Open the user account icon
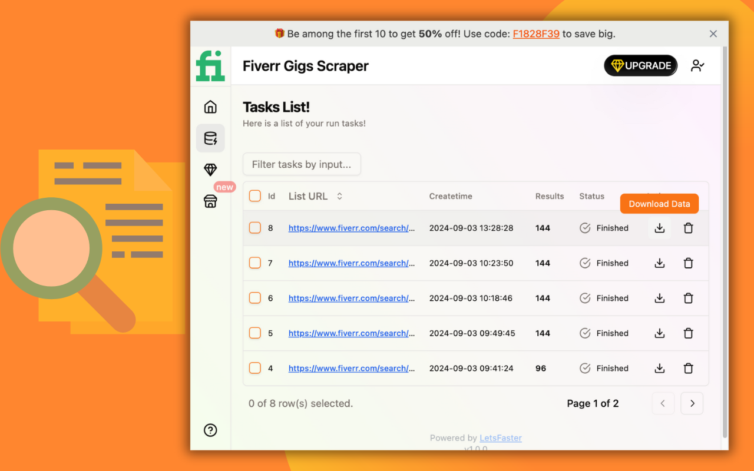Image resolution: width=754 pixels, height=471 pixels. tap(698, 65)
